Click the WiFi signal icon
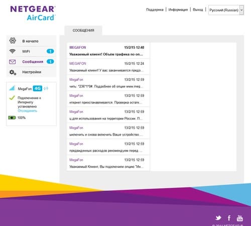251x226 pixels. click(13, 51)
